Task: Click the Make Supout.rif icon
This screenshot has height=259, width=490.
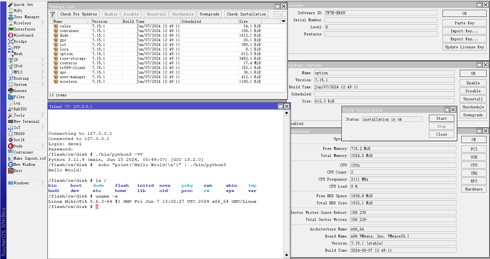Action: (11, 158)
